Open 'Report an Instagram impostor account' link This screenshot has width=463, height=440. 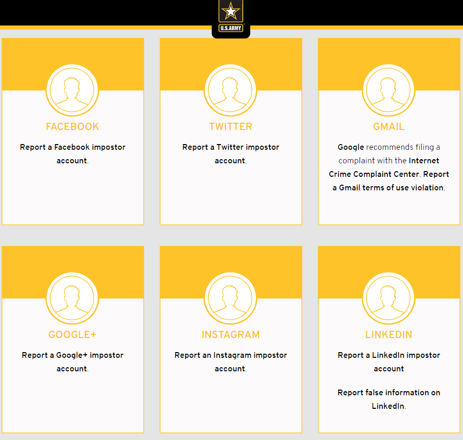230,361
